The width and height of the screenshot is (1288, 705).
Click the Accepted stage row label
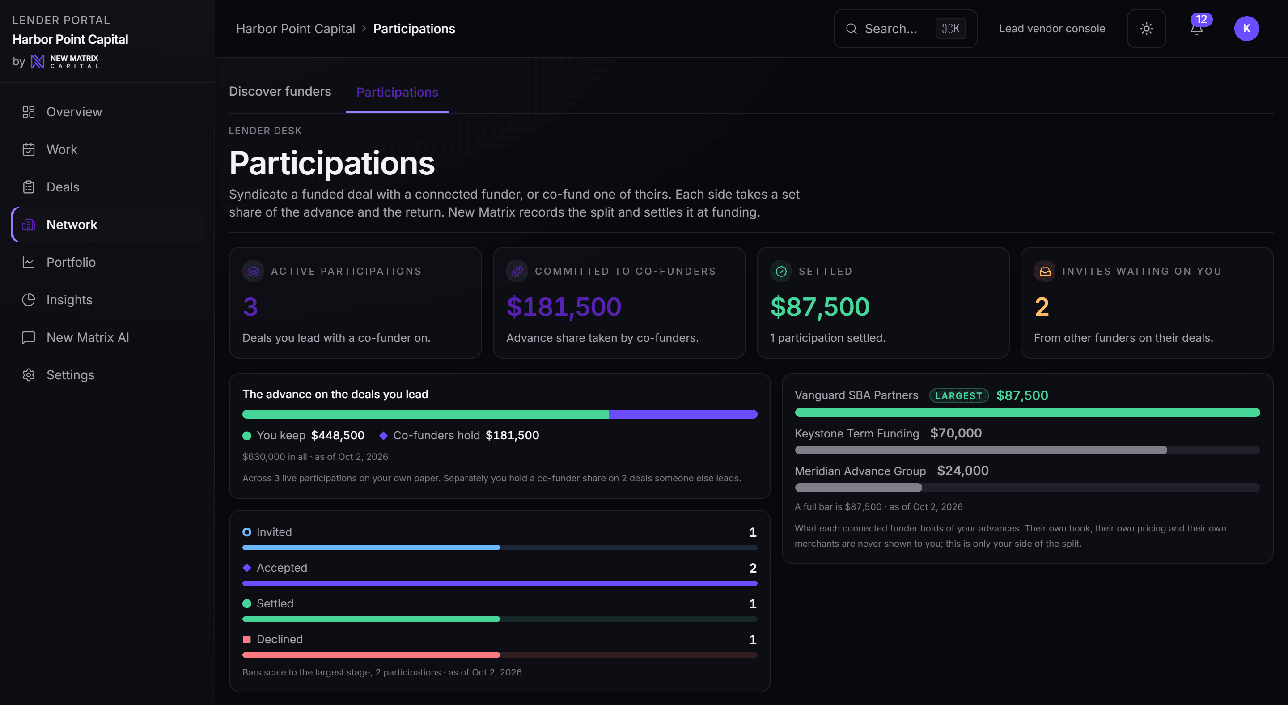tap(282, 568)
